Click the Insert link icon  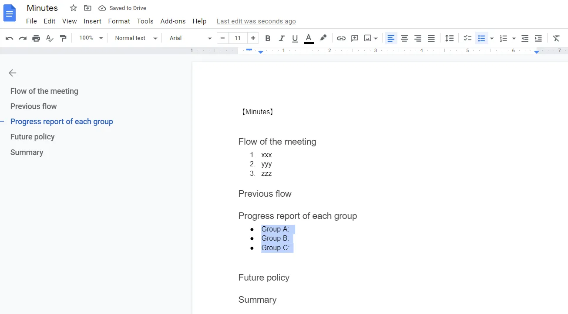(341, 38)
